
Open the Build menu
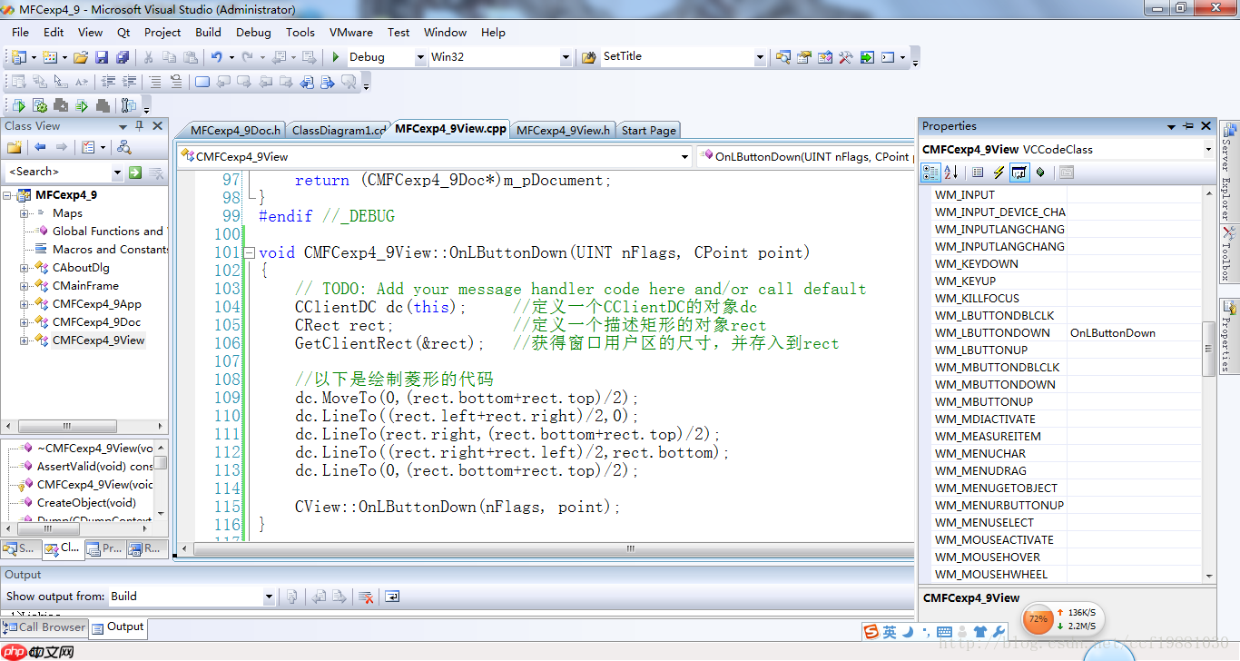[x=208, y=32]
